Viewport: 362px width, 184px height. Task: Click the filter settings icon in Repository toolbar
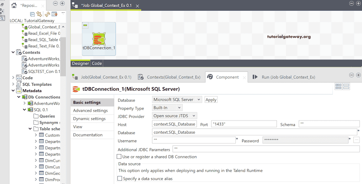click(x=54, y=14)
